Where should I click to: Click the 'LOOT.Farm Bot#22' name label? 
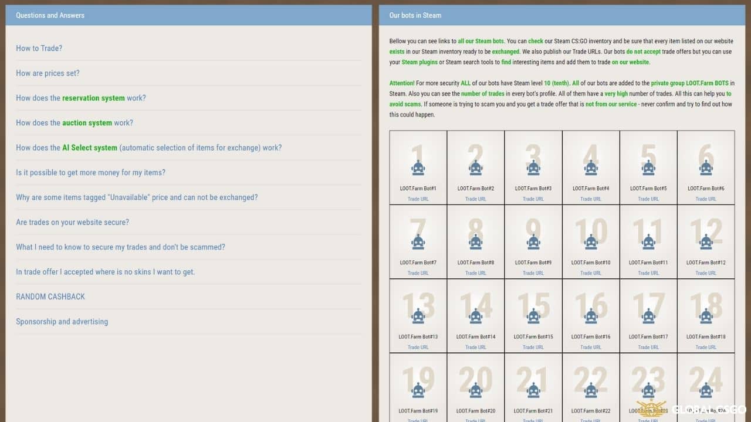point(590,411)
